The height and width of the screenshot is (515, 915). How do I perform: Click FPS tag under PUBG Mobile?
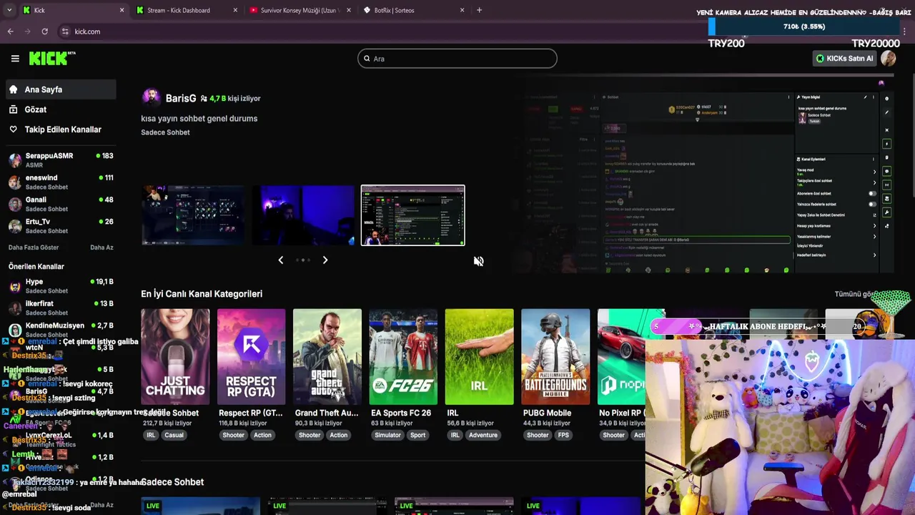[x=564, y=435]
